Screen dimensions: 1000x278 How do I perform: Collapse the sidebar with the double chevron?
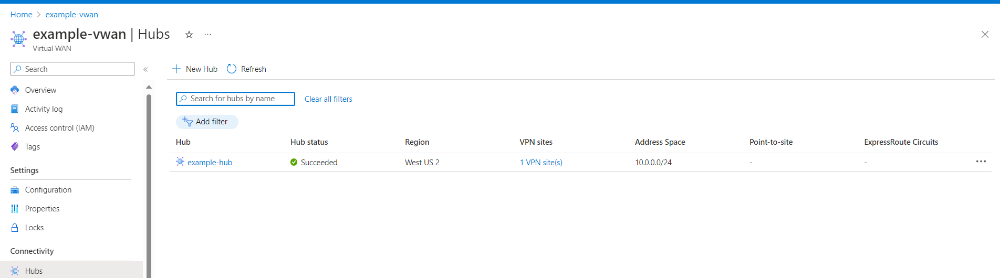(146, 69)
